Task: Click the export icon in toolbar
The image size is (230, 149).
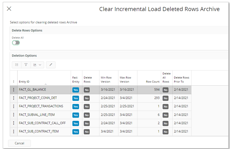Action: pyautogui.click(x=35, y=65)
